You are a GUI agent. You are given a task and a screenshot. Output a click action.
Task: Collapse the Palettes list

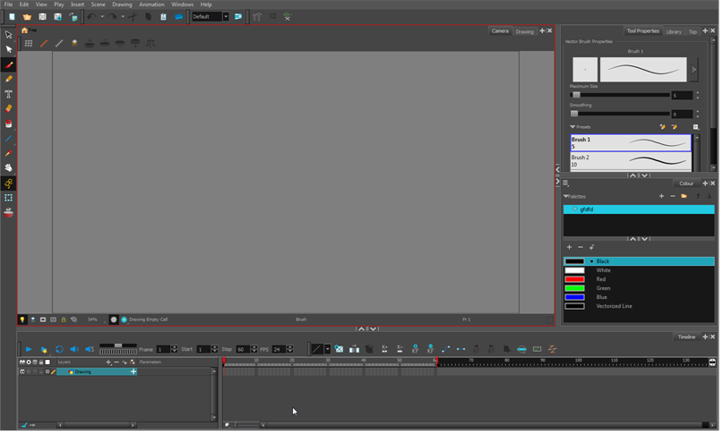[x=566, y=196]
